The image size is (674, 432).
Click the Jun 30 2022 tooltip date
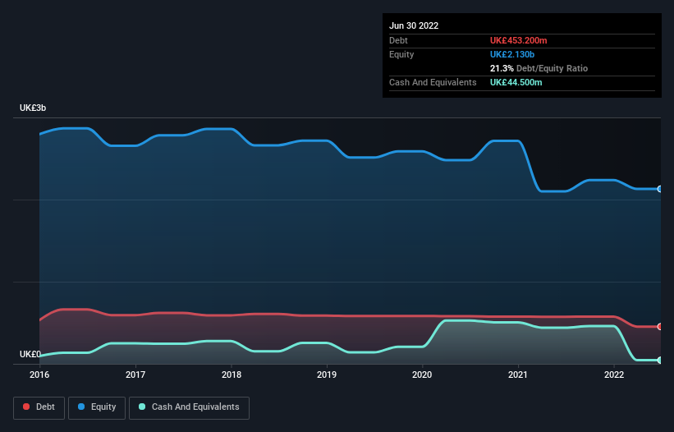(x=414, y=25)
